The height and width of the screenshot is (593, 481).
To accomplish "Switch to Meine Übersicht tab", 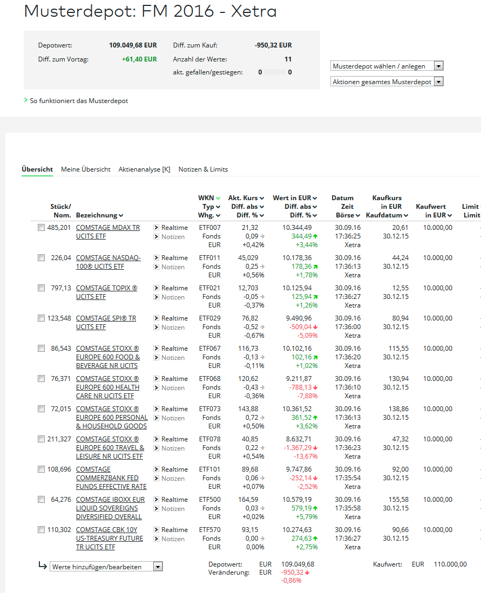I will coord(86,169).
